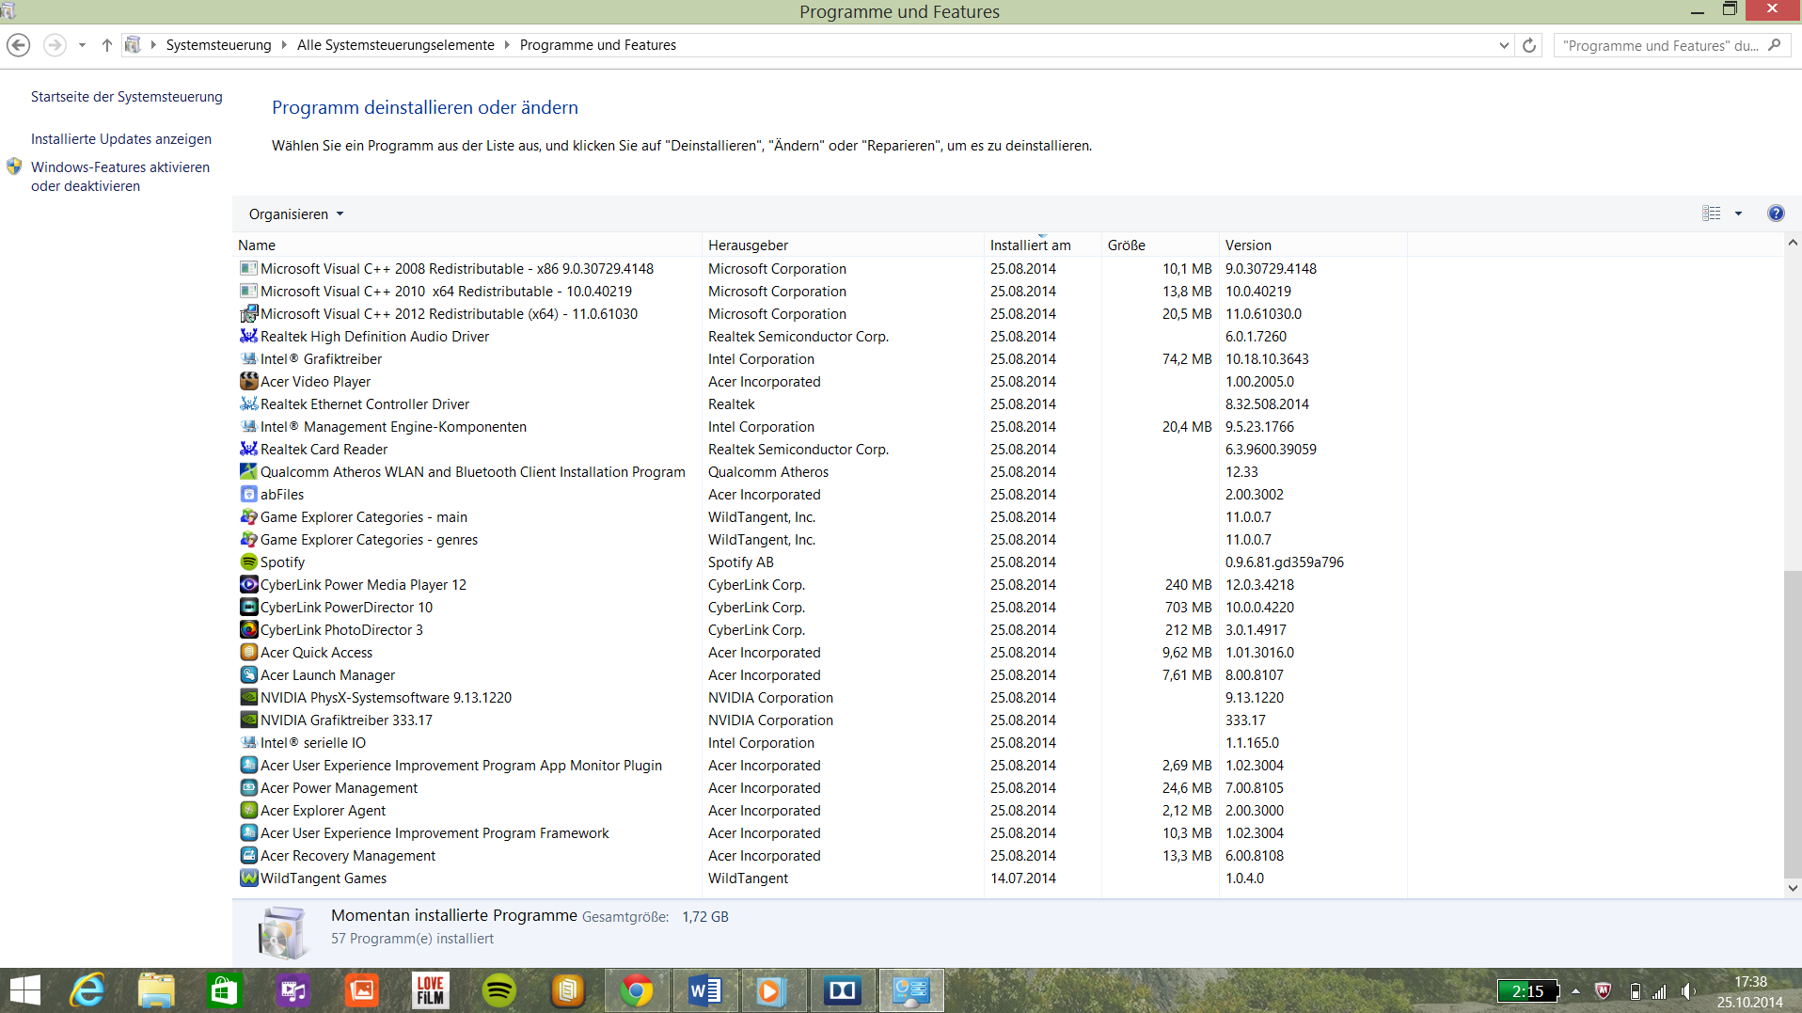Open Internet Explorer from taskbar
The image size is (1802, 1013).
coord(87,990)
